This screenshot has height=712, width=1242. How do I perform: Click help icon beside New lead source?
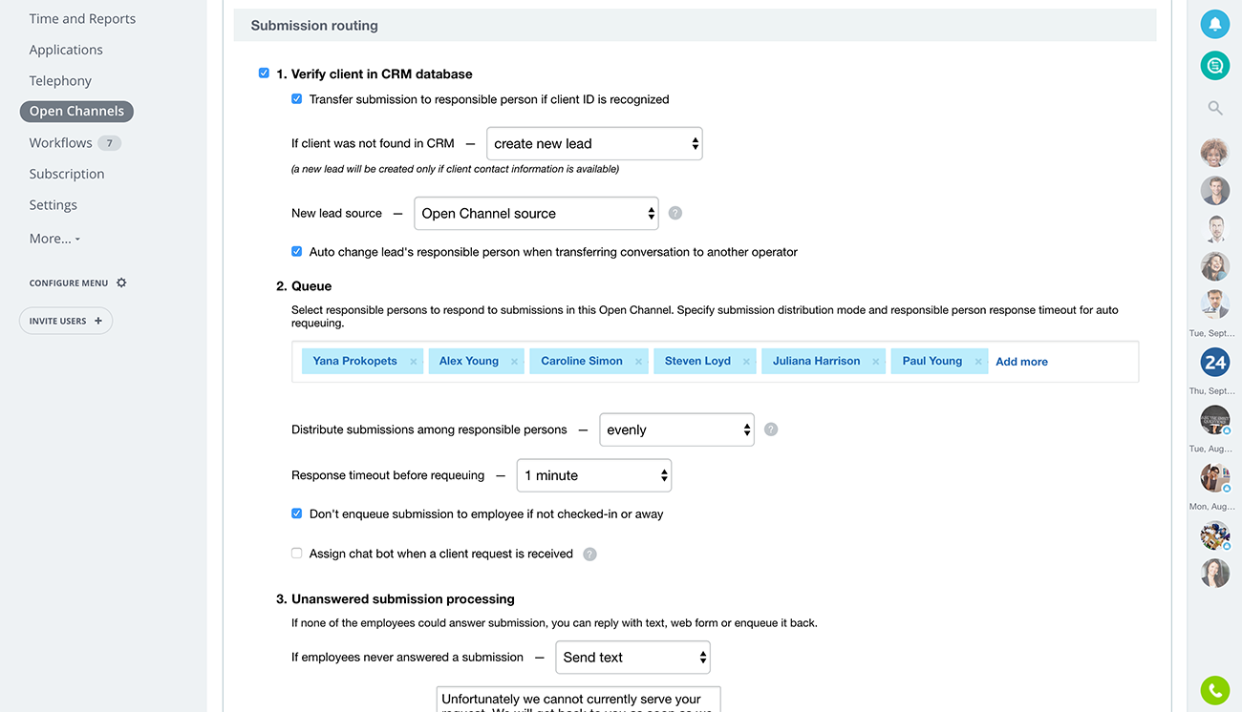[675, 213]
